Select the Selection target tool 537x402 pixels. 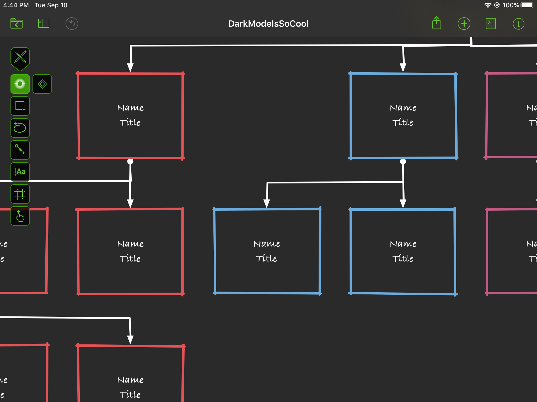(x=20, y=84)
